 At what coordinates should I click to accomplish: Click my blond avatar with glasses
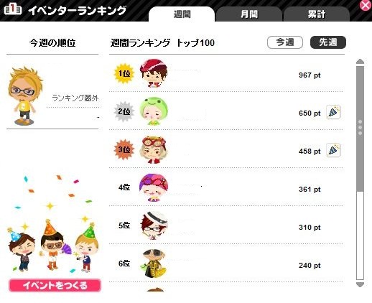[25, 95]
